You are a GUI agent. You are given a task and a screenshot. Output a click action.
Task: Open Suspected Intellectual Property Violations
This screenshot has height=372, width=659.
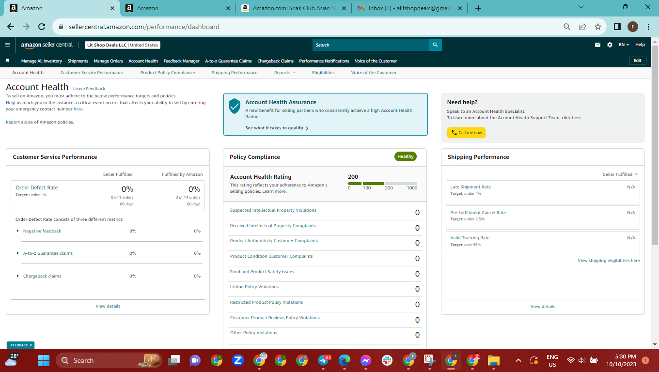(273, 210)
